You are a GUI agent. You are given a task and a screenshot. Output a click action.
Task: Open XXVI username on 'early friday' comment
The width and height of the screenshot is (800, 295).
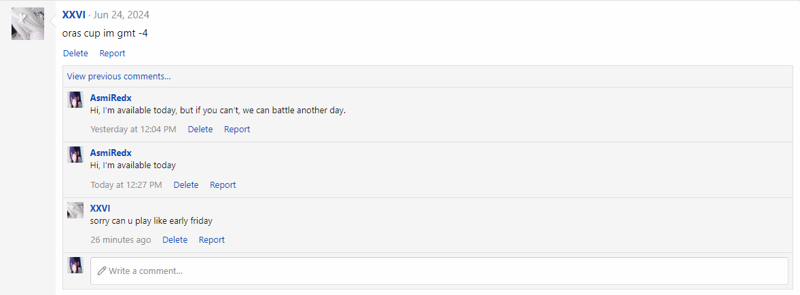tap(100, 208)
